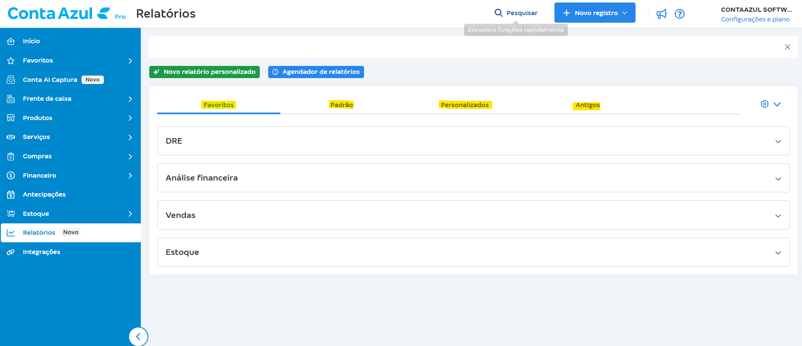Collapse the sidebar with the arrow button
The image size is (802, 346).
(x=138, y=336)
